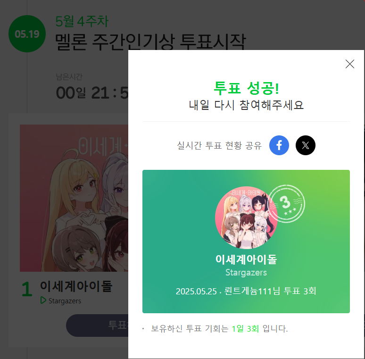Image resolution: width=365 pixels, height=359 pixels.
Task: Click the vote date line 2025.05.25
Action: [x=246, y=291]
